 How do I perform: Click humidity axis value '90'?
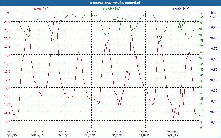coord(202,23)
